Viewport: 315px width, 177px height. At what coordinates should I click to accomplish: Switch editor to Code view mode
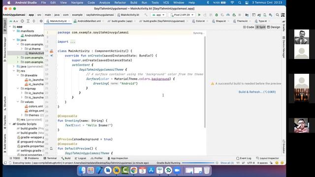pyautogui.click(x=249, y=27)
